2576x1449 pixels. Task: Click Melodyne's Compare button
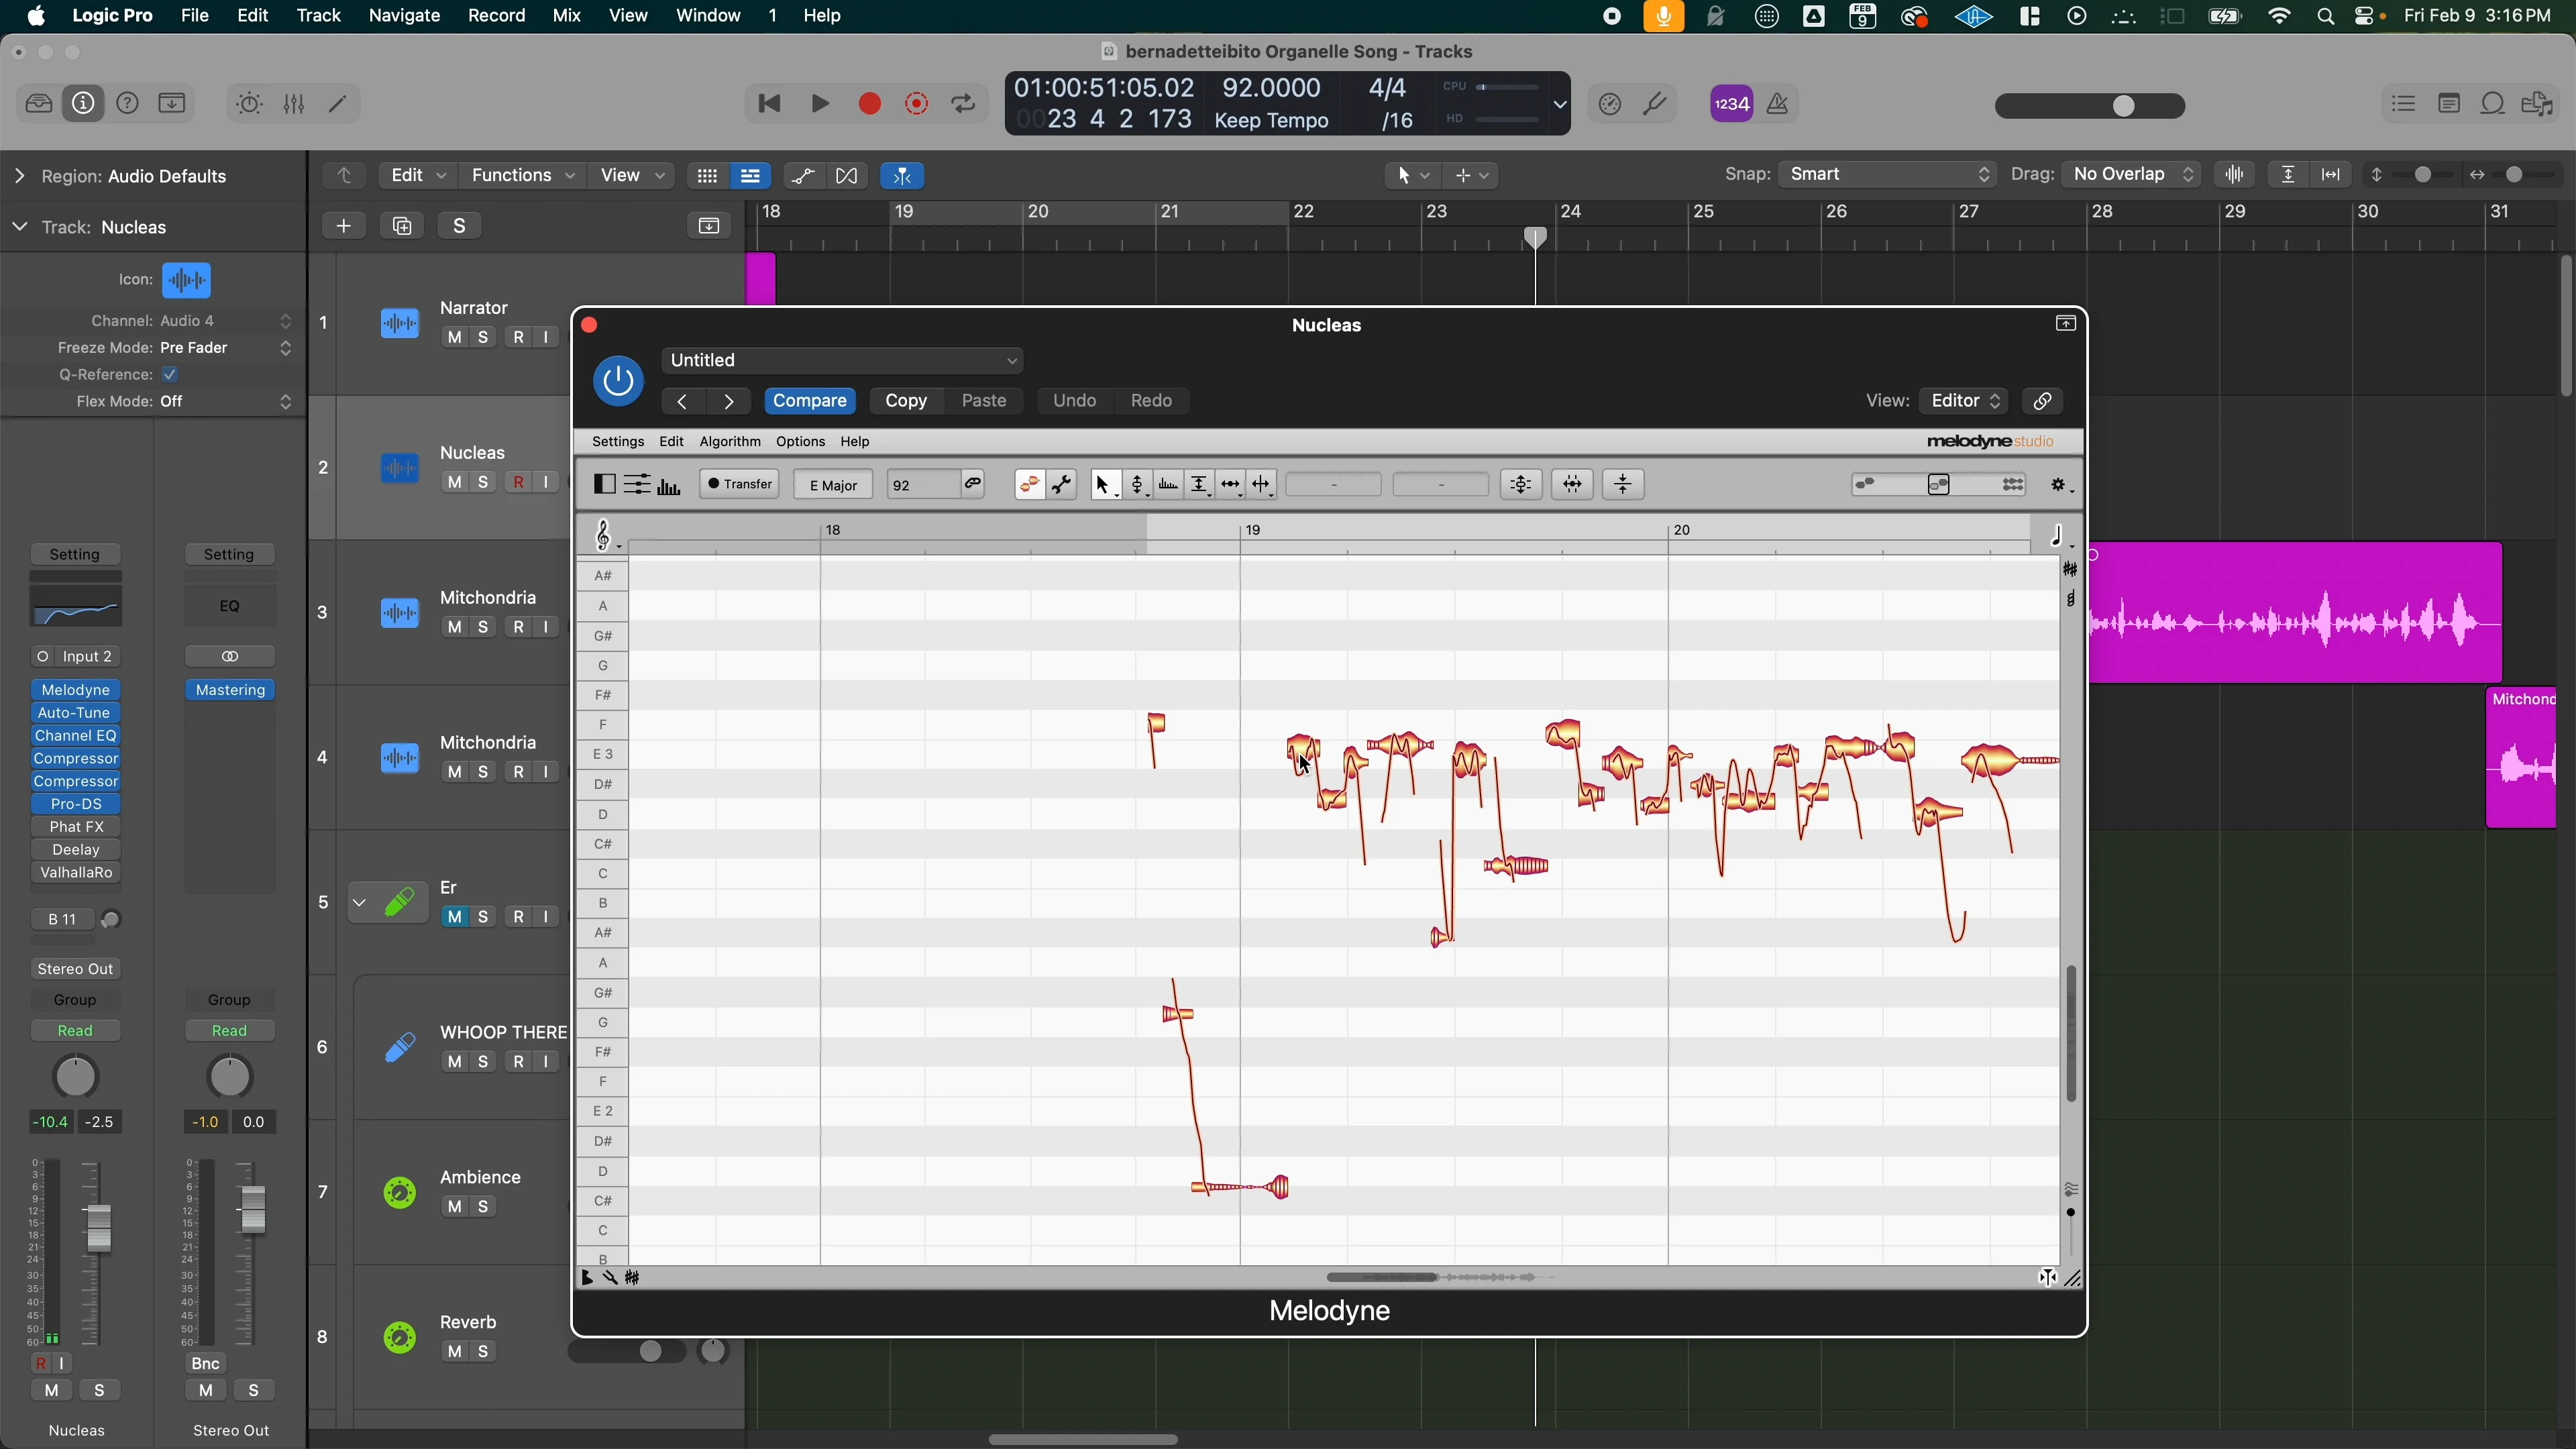[x=810, y=400]
